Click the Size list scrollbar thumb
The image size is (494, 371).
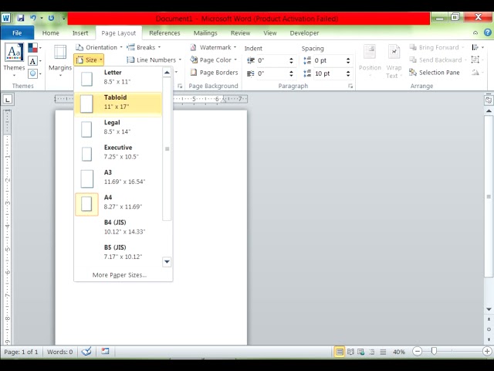(x=167, y=148)
